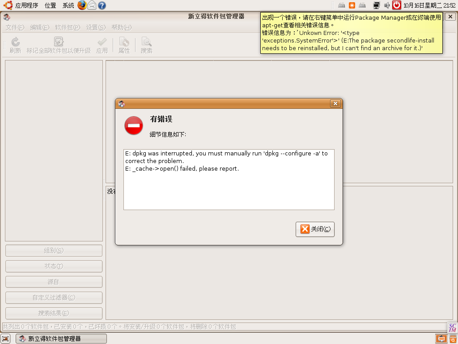Click the orange update notifier tray icon
The width and height of the screenshot is (458, 344).
(352, 5)
